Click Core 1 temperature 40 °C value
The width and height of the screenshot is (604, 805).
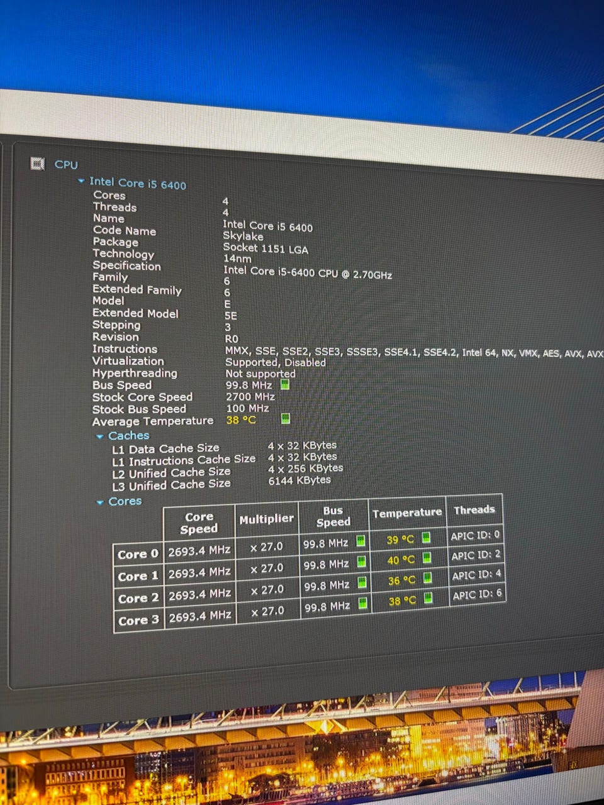click(401, 560)
